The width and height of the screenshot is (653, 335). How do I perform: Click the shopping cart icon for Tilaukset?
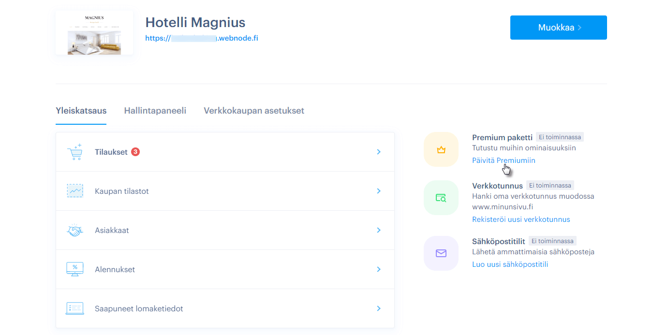(74, 152)
